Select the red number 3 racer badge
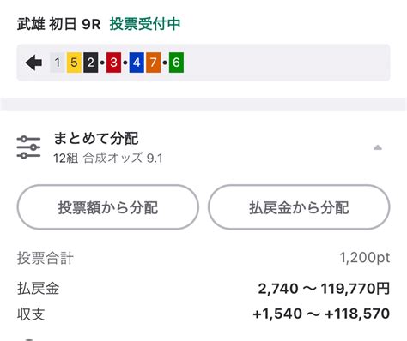 point(113,63)
